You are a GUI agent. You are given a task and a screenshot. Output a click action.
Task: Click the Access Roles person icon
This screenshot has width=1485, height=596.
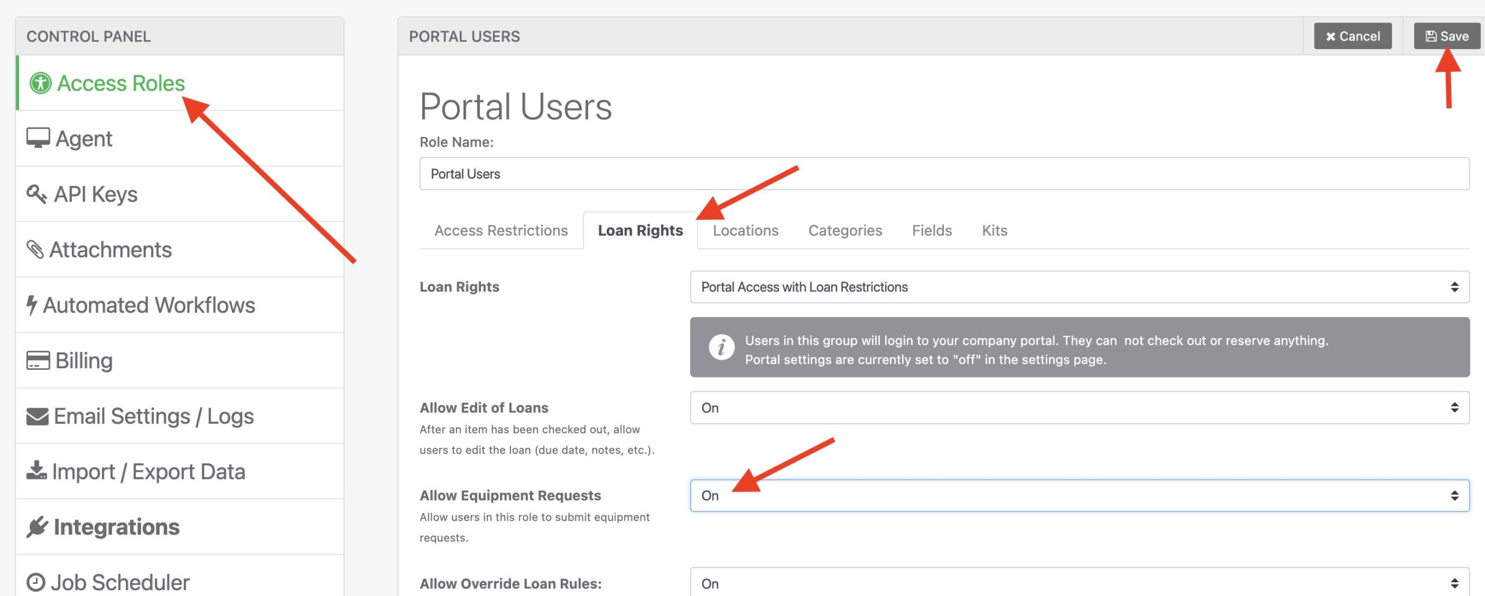point(41,83)
